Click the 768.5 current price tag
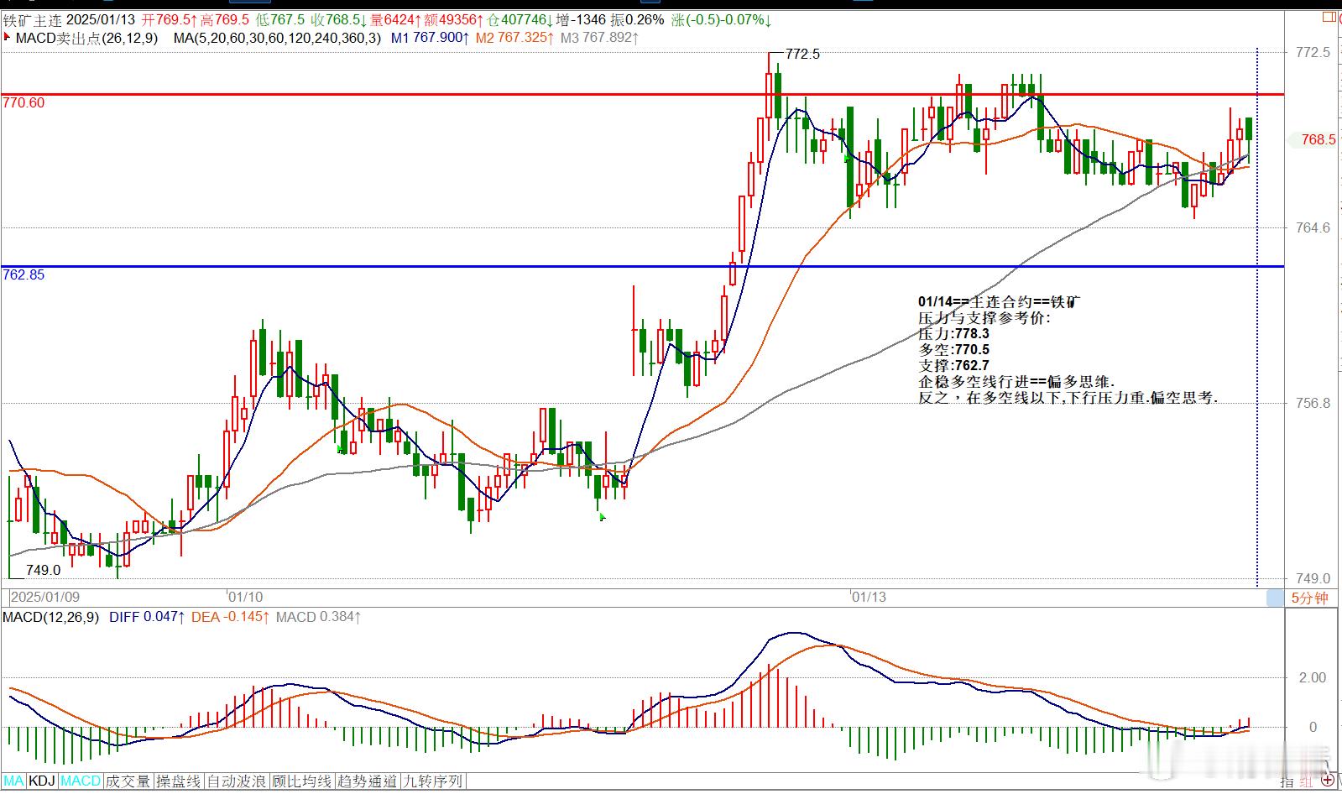This screenshot has width=1342, height=794. pos(1318,140)
